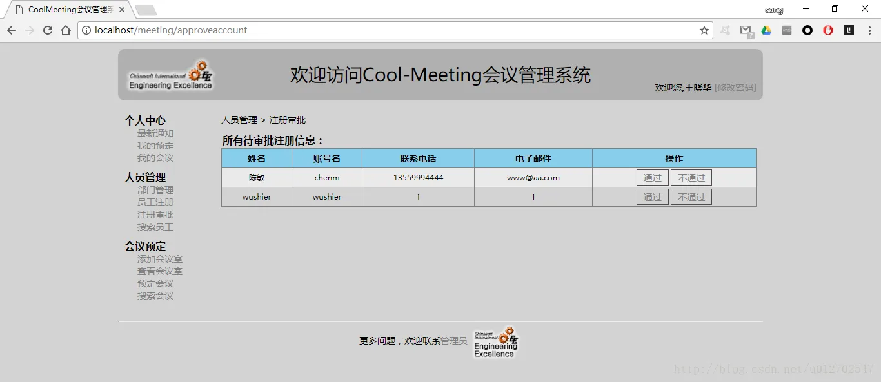This screenshot has width=881, height=382.
Task: Click the dark square extension icon
Action: 849,30
